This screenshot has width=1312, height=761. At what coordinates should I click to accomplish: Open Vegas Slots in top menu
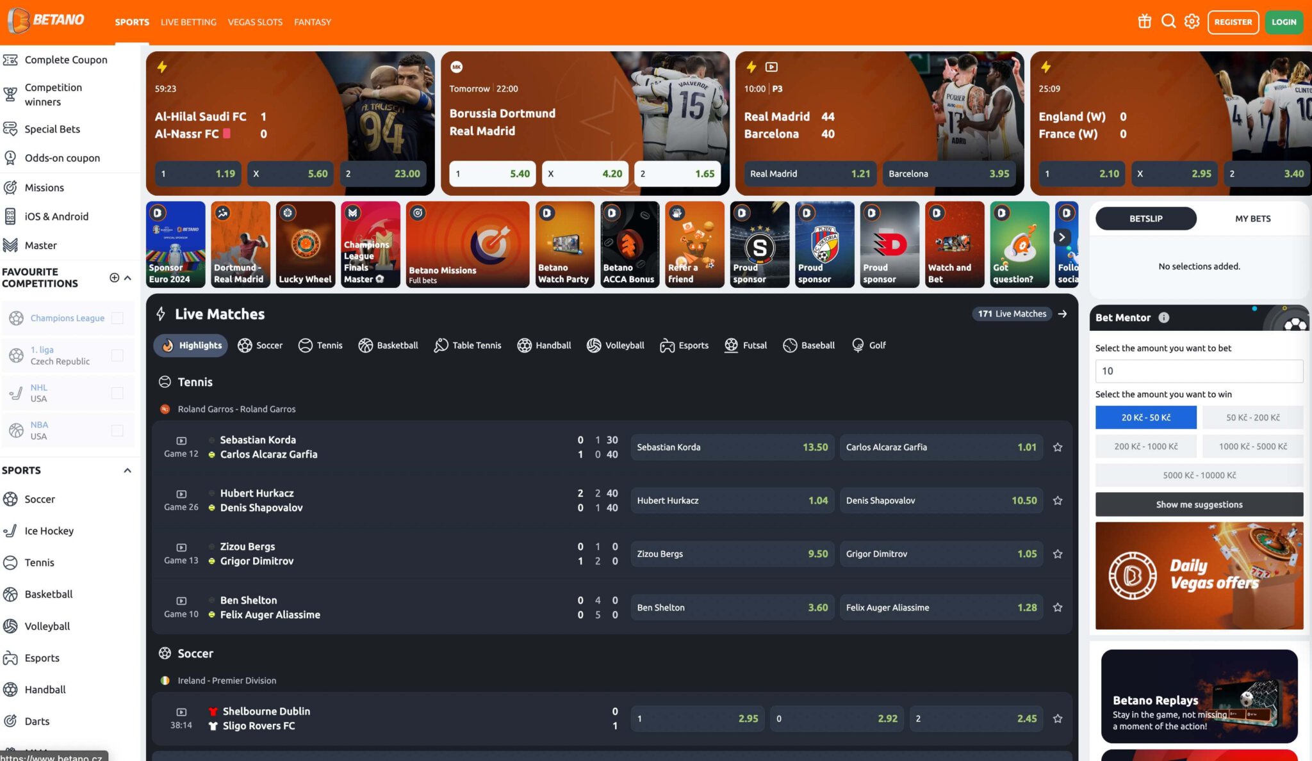(255, 22)
